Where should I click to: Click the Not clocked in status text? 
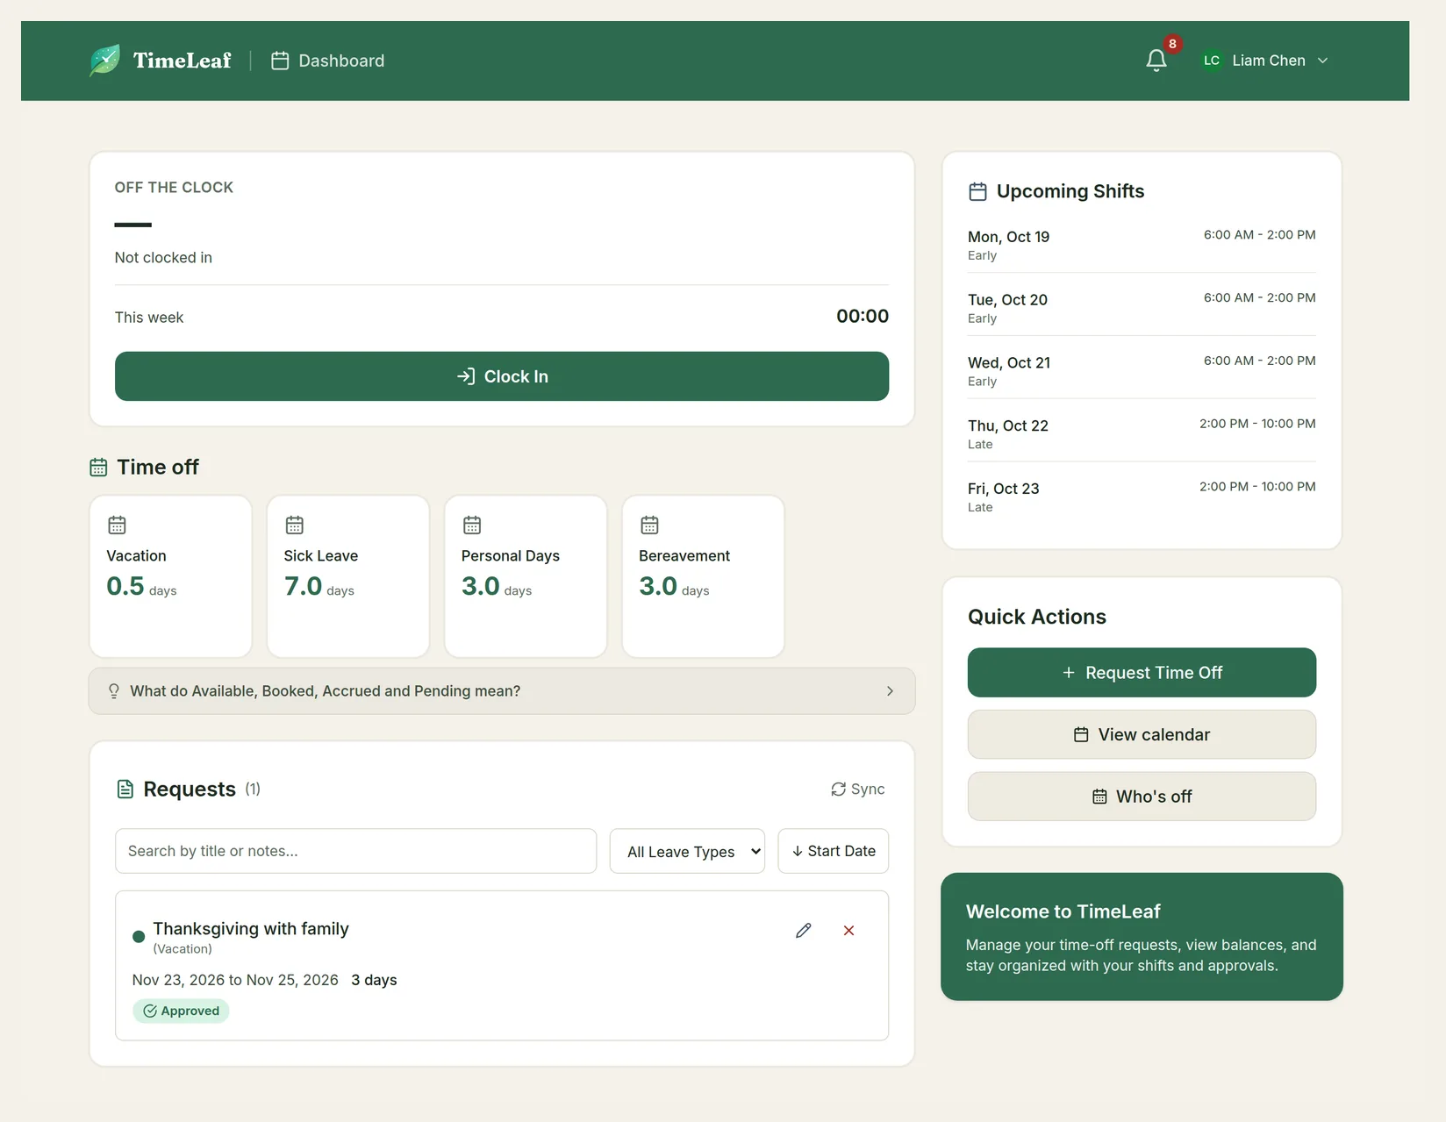tap(163, 258)
